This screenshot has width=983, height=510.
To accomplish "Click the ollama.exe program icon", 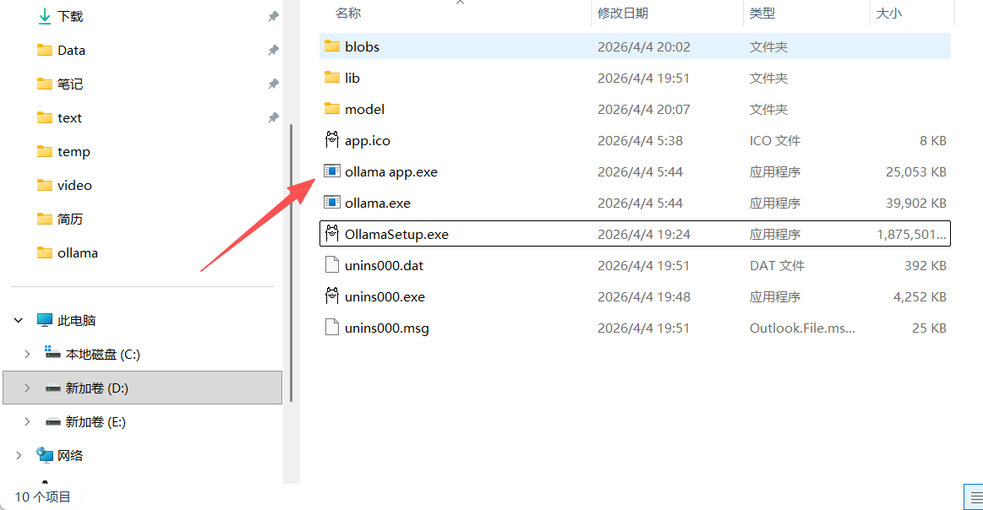I will pos(331,203).
